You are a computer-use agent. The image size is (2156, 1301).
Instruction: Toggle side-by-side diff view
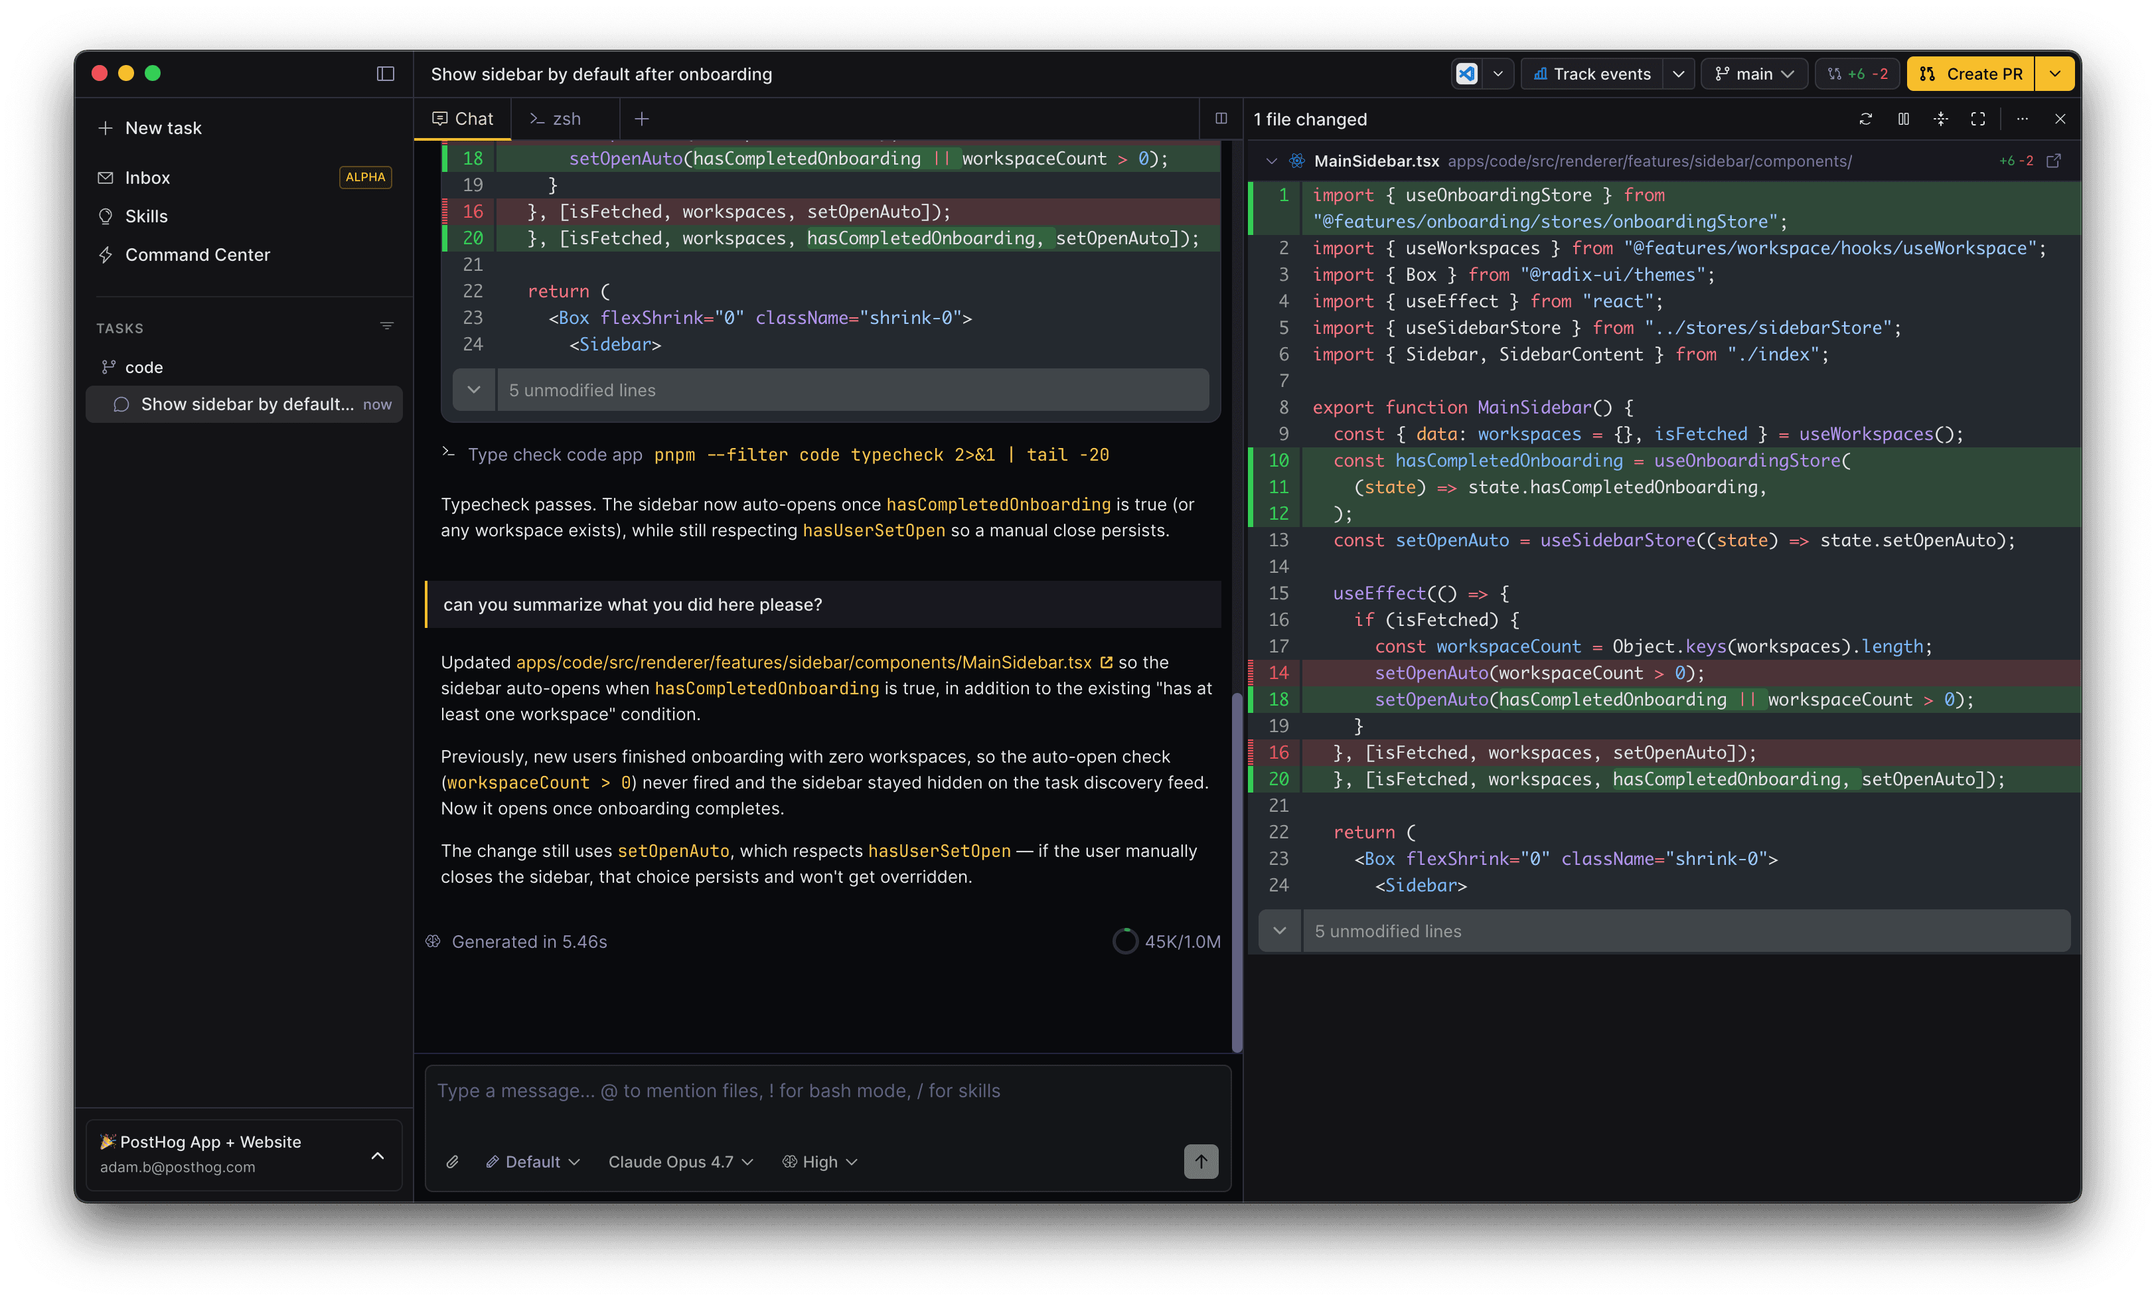(x=1903, y=119)
